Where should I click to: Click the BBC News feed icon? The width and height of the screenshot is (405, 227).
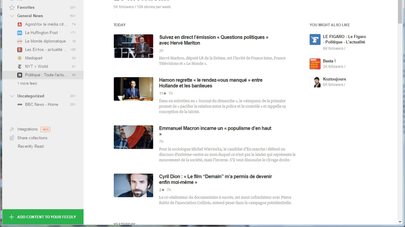19,104
